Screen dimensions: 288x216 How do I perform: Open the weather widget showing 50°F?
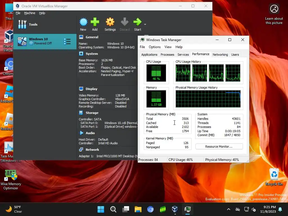[x=14, y=209]
